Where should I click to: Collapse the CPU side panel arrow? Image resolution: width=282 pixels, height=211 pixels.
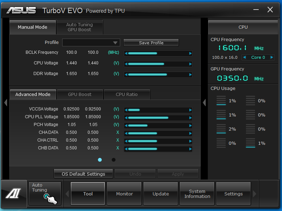[204, 103]
